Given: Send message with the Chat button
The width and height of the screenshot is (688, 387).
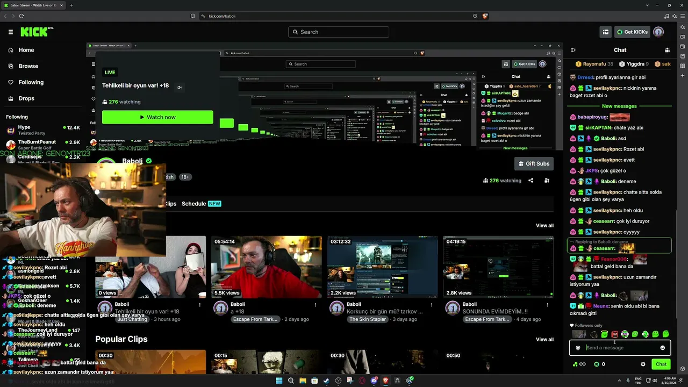Looking at the screenshot, I should point(661,364).
